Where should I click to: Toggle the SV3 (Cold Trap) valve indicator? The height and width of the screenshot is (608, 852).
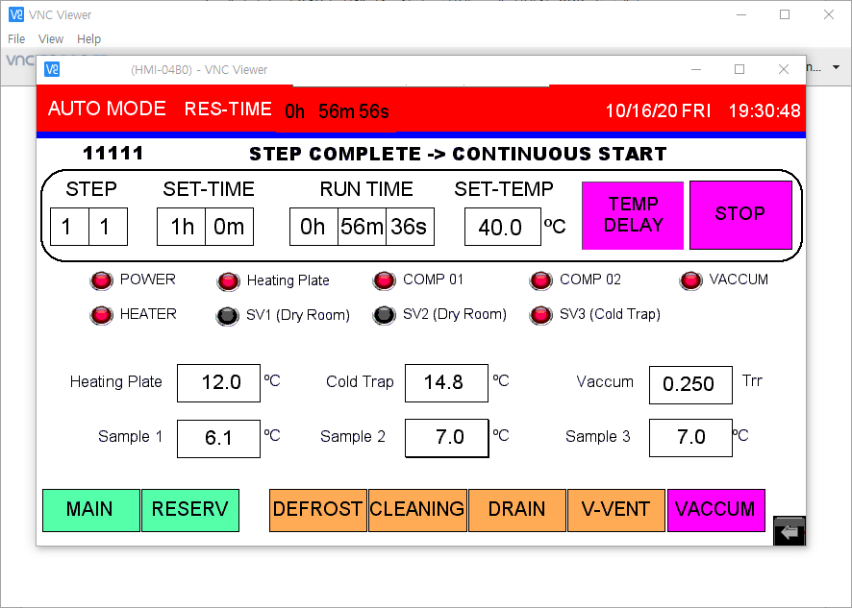point(541,315)
